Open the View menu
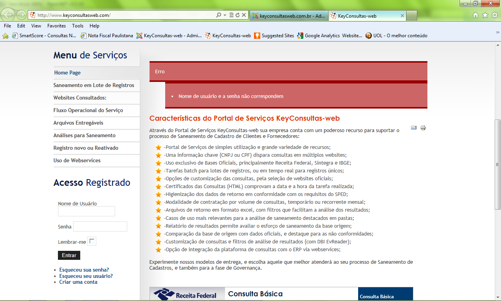 click(36, 26)
